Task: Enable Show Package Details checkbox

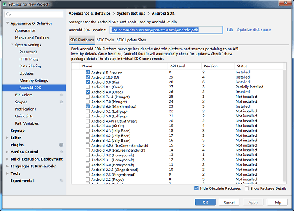Action: pyautogui.click(x=247, y=188)
